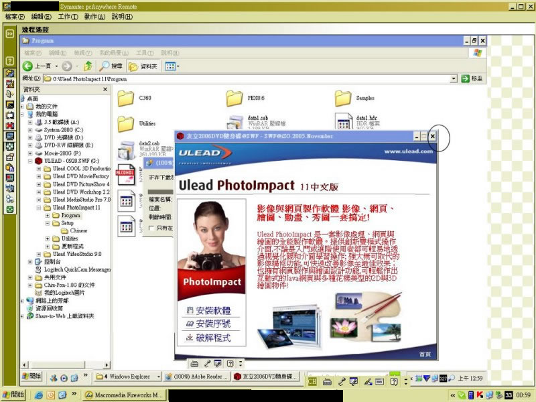Click the views icon on the Explorer toolbar

[x=170, y=66]
